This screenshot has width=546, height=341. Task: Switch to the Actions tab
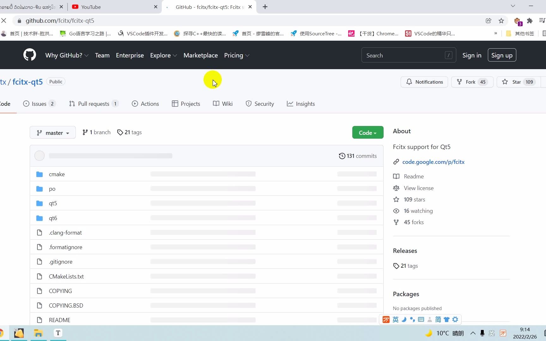click(x=145, y=104)
